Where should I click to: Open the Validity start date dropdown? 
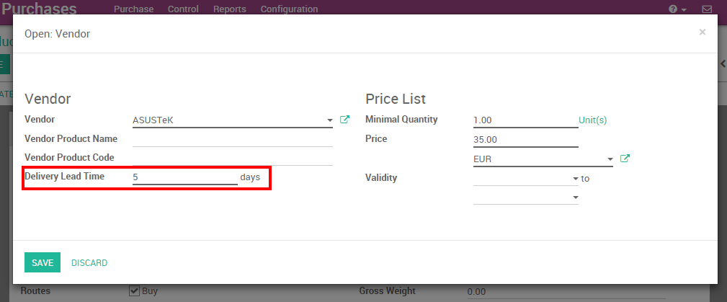point(575,178)
